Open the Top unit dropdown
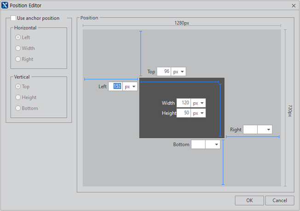300x211 pixels. [x=179, y=72]
